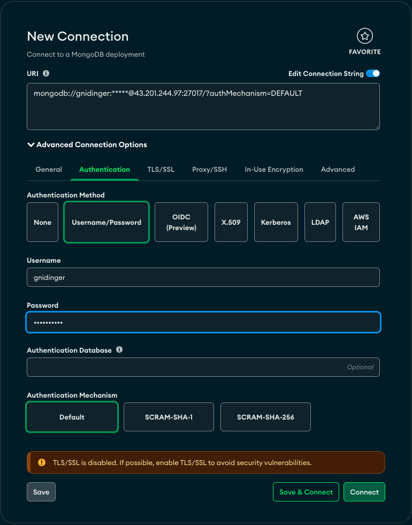Open the General tab

[x=49, y=170]
